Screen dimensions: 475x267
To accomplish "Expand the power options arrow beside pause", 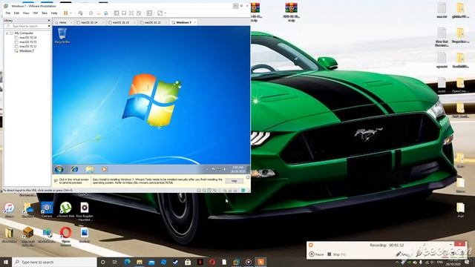I will [71, 13].
